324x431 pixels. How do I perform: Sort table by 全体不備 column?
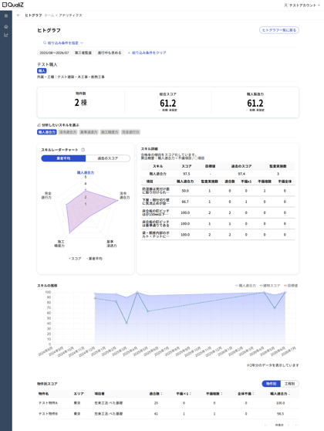point(246,394)
